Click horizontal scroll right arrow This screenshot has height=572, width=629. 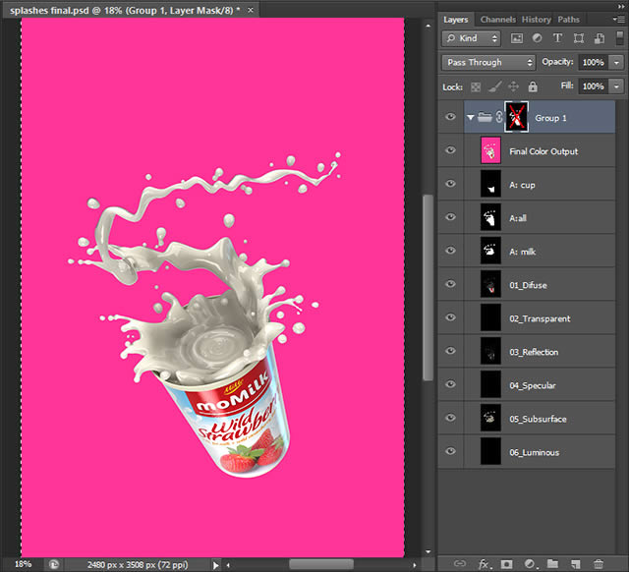tap(415, 565)
